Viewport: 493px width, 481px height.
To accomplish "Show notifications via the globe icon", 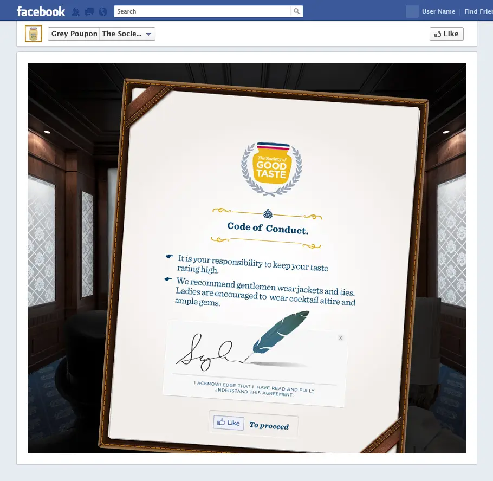I will (x=103, y=11).
